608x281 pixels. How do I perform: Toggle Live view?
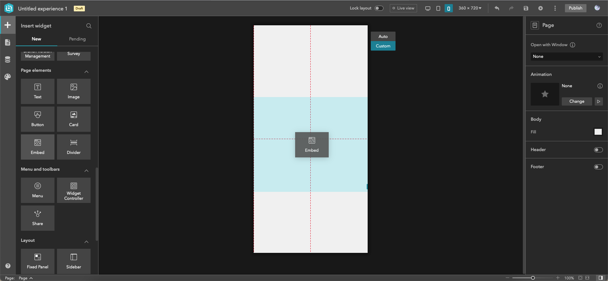[x=403, y=8]
